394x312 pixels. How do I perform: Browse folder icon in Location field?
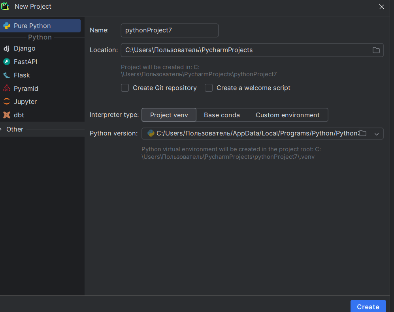(x=376, y=50)
